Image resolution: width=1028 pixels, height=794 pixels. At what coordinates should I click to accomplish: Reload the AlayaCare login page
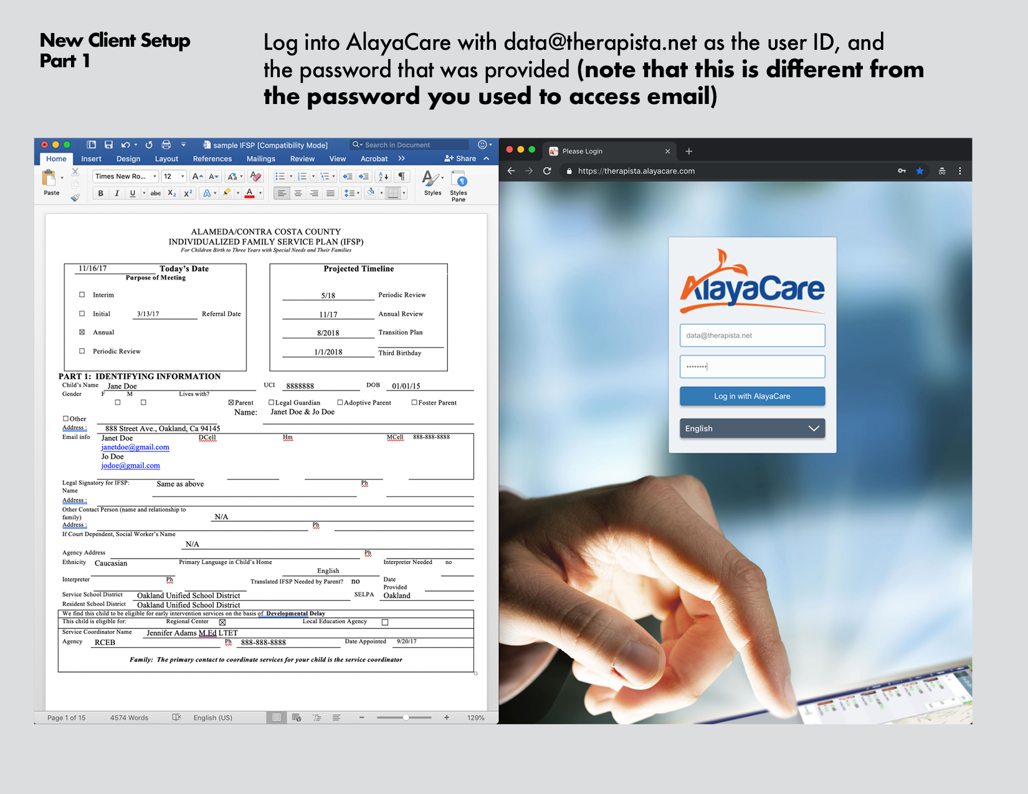547,171
